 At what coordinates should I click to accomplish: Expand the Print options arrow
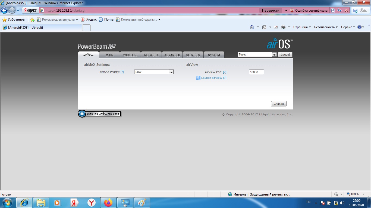coord(289,27)
